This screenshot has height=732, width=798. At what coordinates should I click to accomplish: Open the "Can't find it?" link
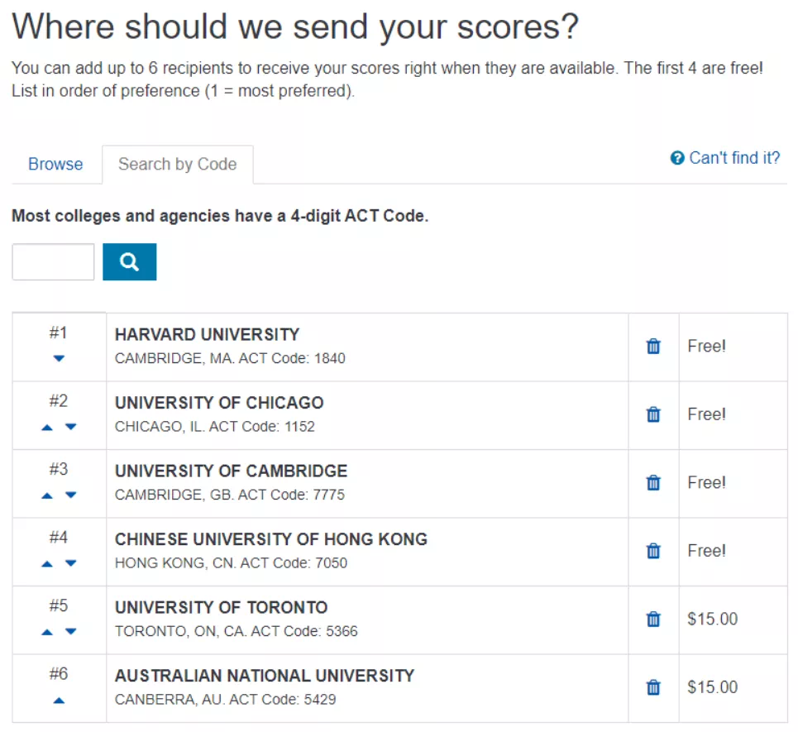click(x=734, y=158)
